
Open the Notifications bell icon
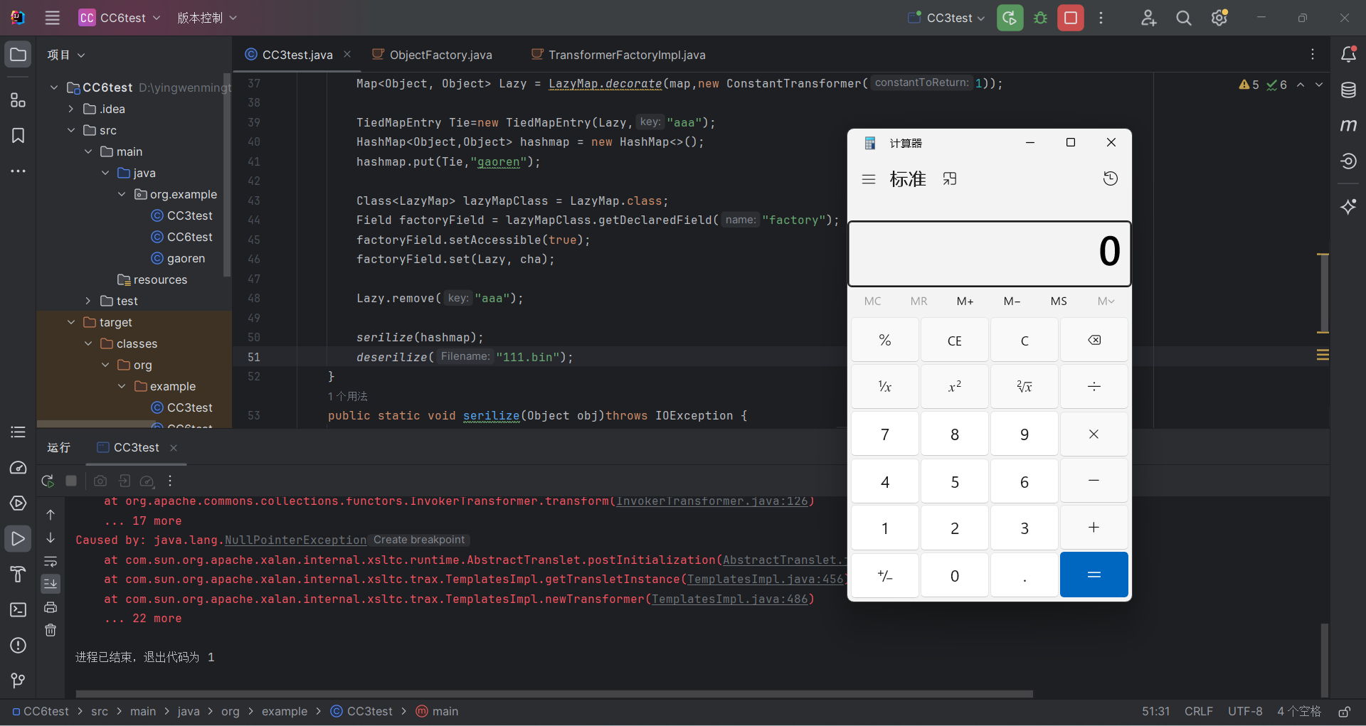pyautogui.click(x=1348, y=55)
